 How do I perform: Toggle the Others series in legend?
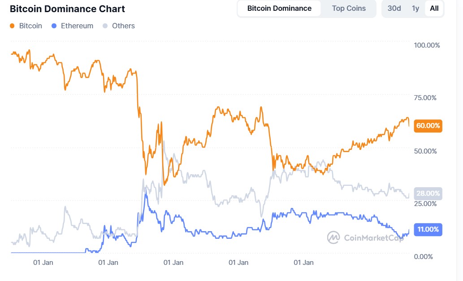tap(123, 26)
